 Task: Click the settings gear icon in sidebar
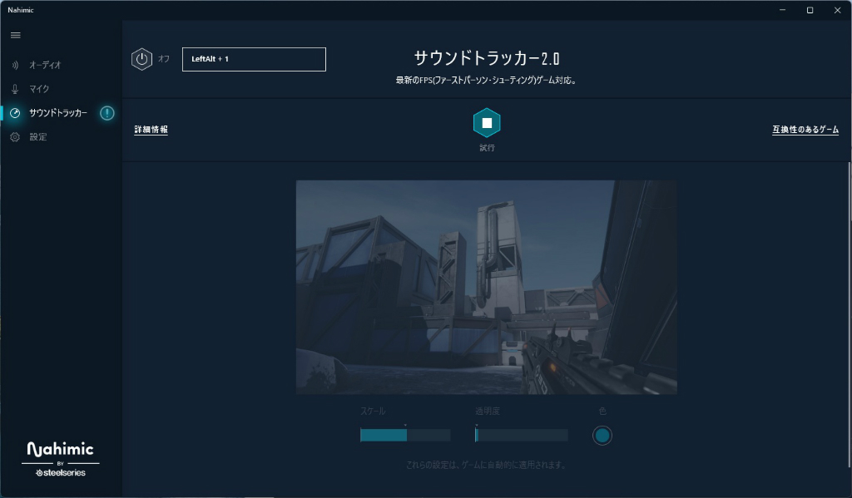coord(15,137)
